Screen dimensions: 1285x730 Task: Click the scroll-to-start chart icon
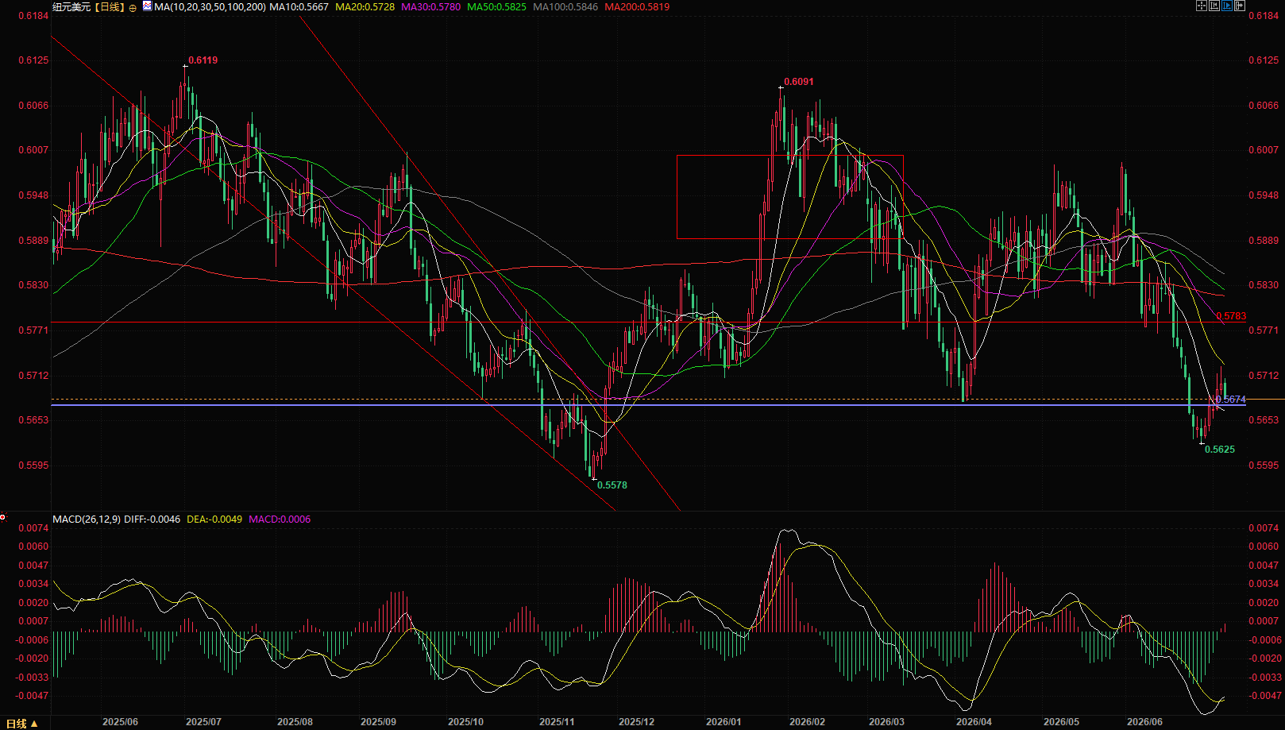point(1214,6)
